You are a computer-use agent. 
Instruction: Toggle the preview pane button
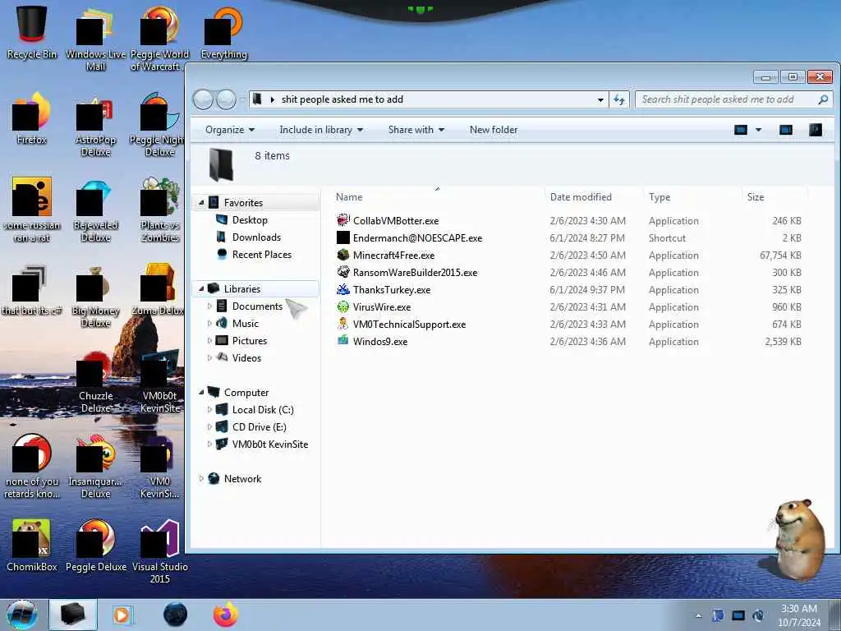(x=786, y=129)
